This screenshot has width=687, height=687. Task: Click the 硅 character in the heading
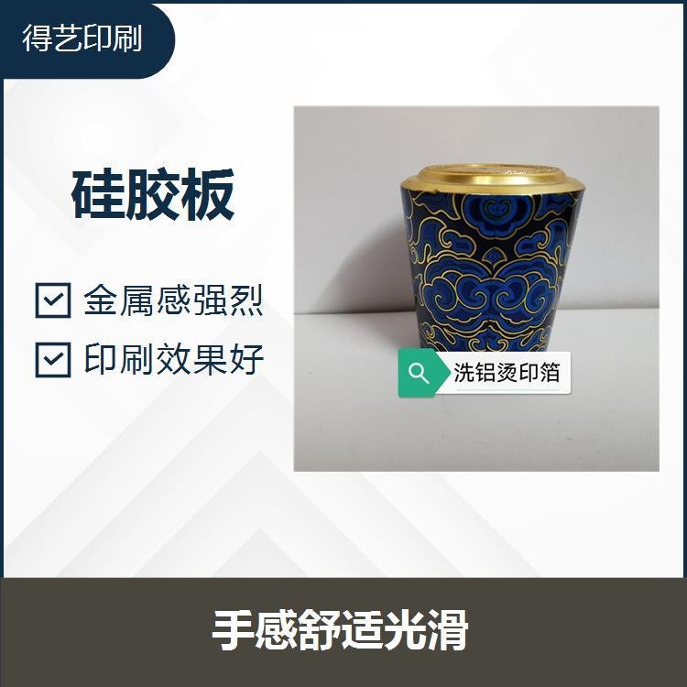[99, 194]
